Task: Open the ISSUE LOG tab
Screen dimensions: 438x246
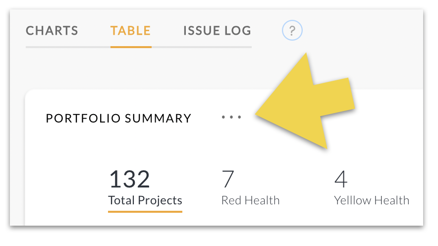Action: 217,31
